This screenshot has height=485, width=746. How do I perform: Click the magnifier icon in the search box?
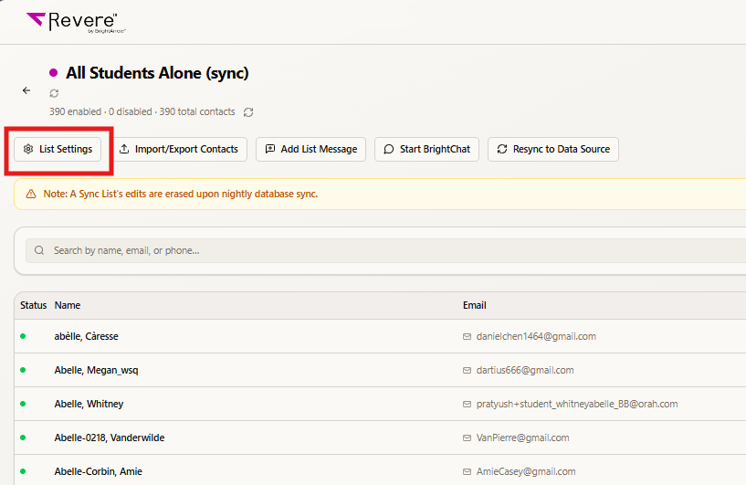tap(39, 250)
